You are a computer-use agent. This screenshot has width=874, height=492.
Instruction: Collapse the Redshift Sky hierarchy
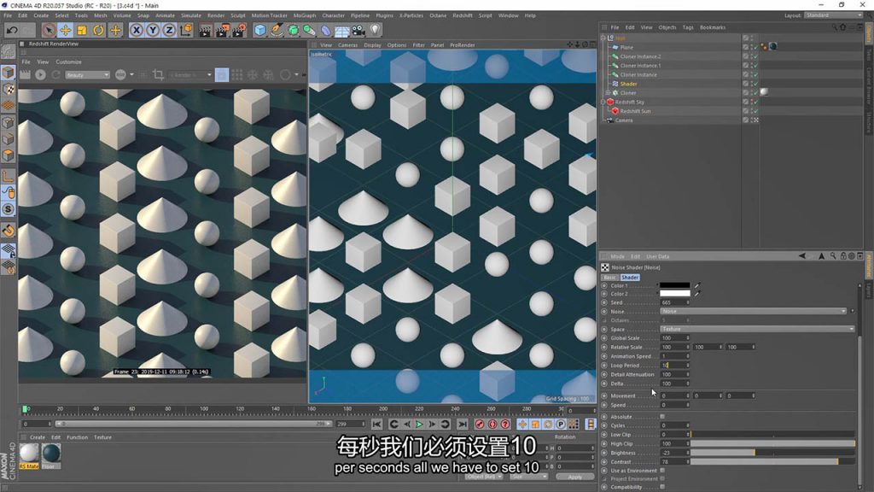click(603, 102)
